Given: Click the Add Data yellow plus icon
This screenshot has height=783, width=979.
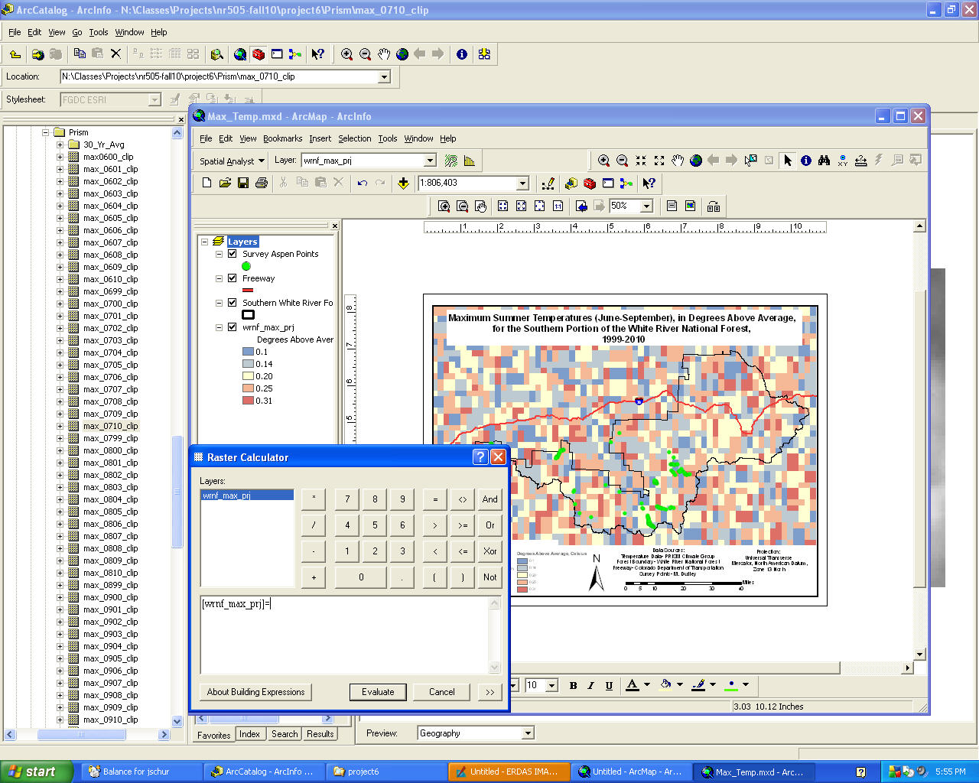Looking at the screenshot, I should (x=402, y=184).
